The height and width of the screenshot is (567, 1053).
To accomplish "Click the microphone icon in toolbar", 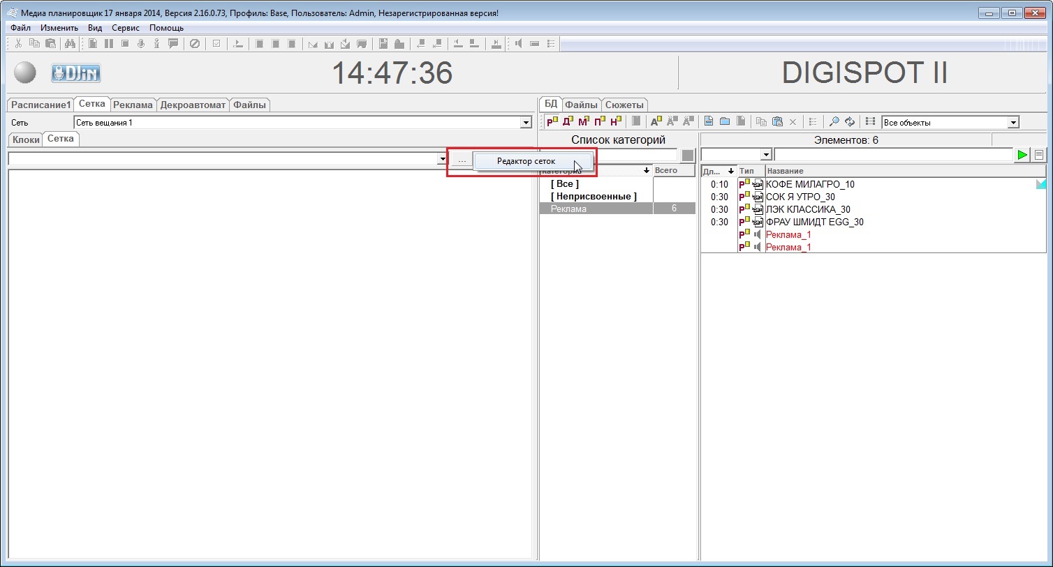I will click(141, 43).
